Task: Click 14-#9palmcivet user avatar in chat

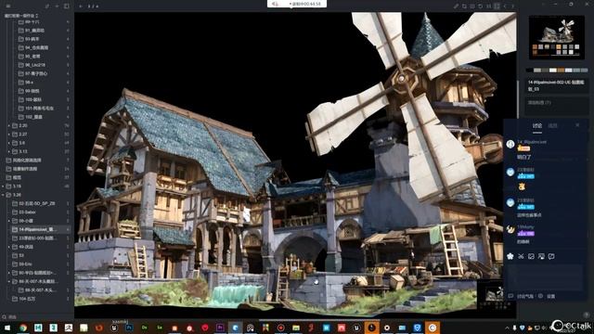Action: (x=510, y=144)
